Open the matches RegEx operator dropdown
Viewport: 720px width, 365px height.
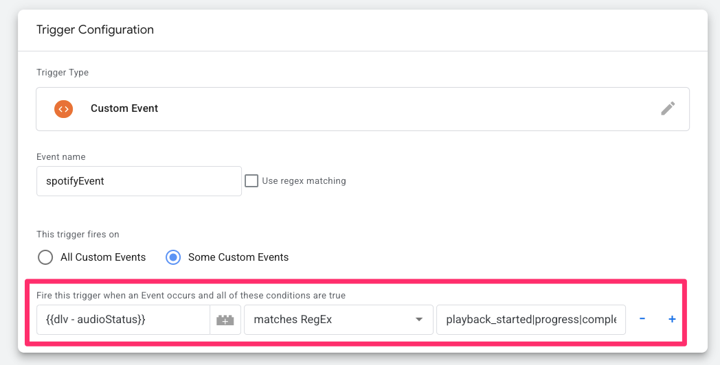tap(339, 320)
